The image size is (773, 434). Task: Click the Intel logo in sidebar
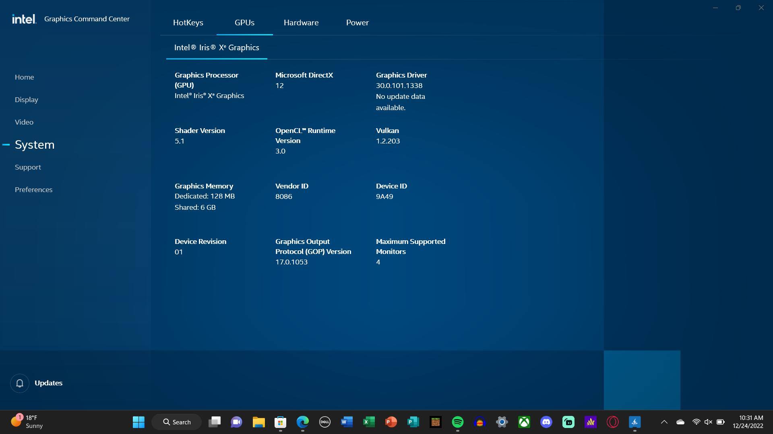(24, 19)
